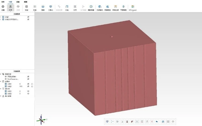Click the 打开 toolbar button
Screen dimensions: 202x126
(x=10, y=8)
